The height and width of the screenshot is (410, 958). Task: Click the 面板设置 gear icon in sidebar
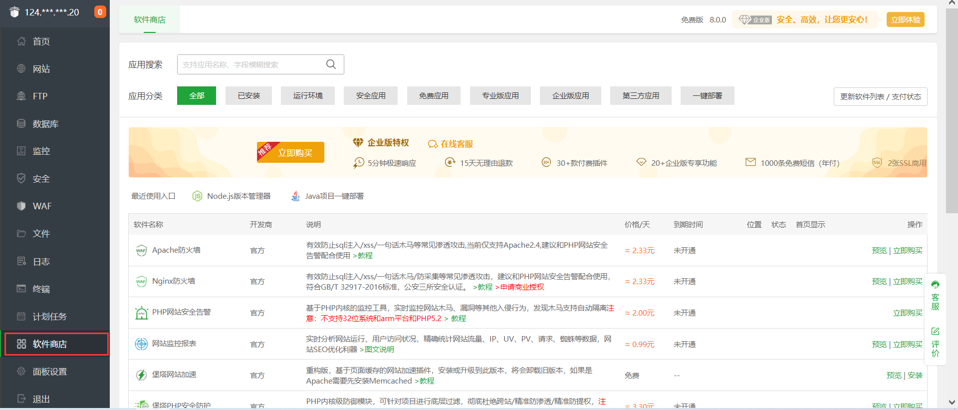(21, 372)
